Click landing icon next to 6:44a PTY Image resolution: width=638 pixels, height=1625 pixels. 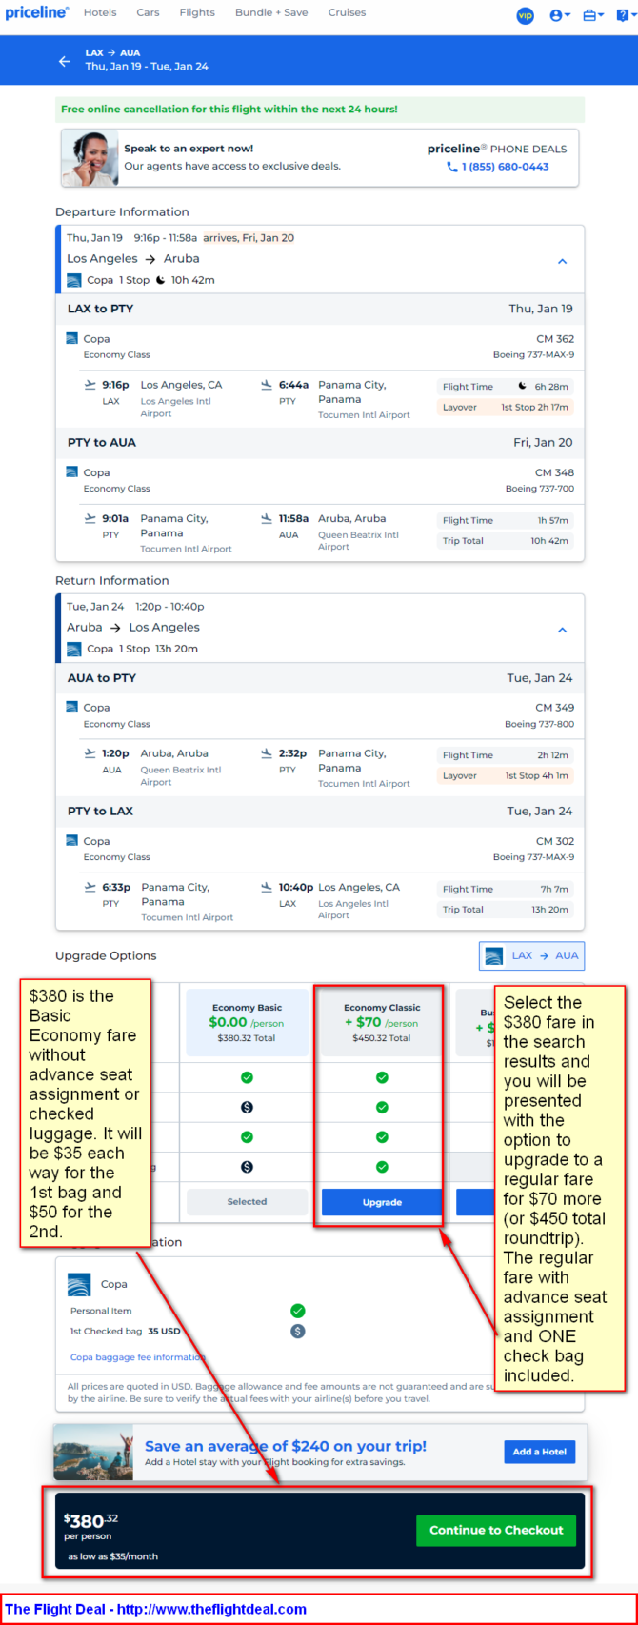click(266, 385)
